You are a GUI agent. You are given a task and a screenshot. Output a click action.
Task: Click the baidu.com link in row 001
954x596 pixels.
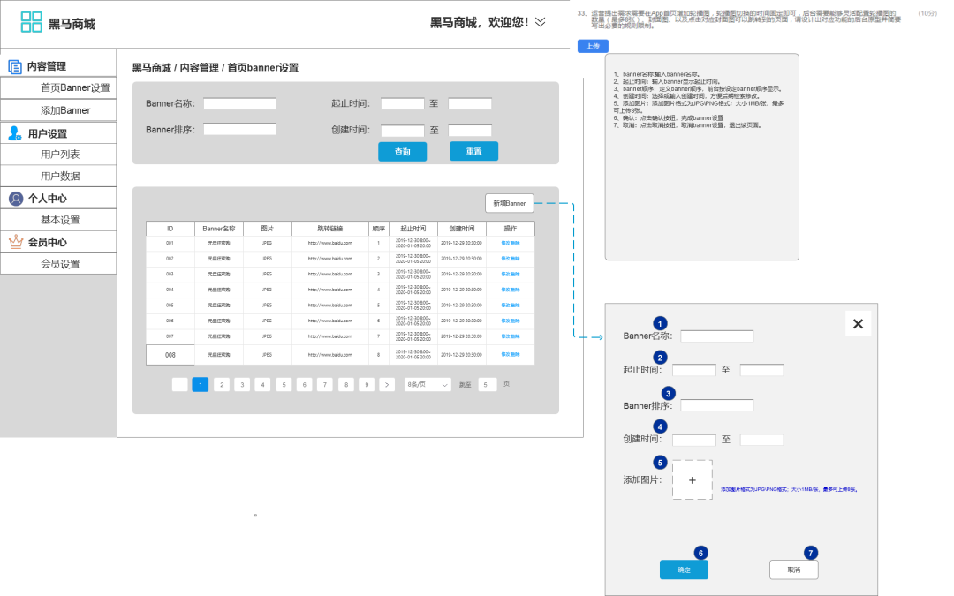tap(329, 244)
